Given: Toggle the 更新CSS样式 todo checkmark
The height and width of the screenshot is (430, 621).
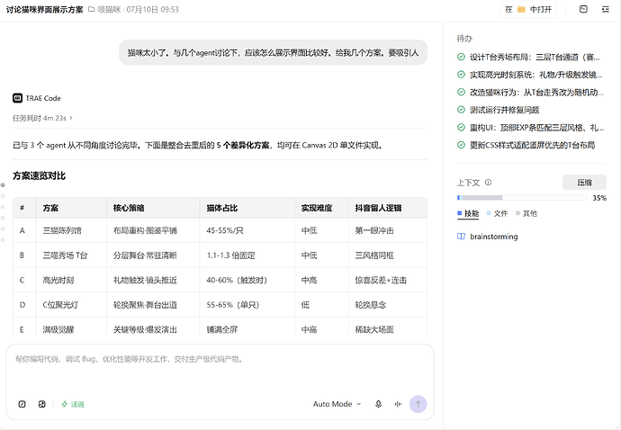Looking at the screenshot, I should 461,145.
